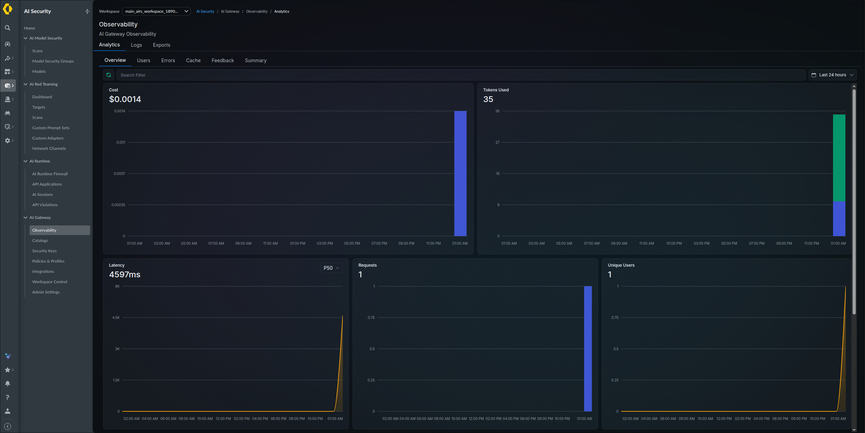Screen dimensions: 865x433
Task: Open the Users sub-tab
Action: click(x=144, y=61)
